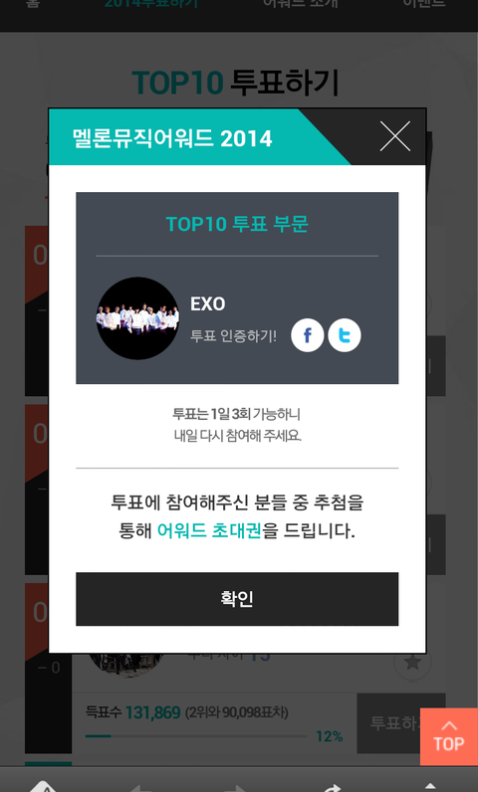Click the 12% vote progress bar
This screenshot has width=478, height=792.
click(196, 736)
